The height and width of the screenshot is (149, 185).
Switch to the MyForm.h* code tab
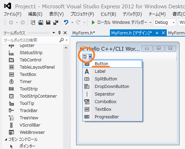click(84, 33)
